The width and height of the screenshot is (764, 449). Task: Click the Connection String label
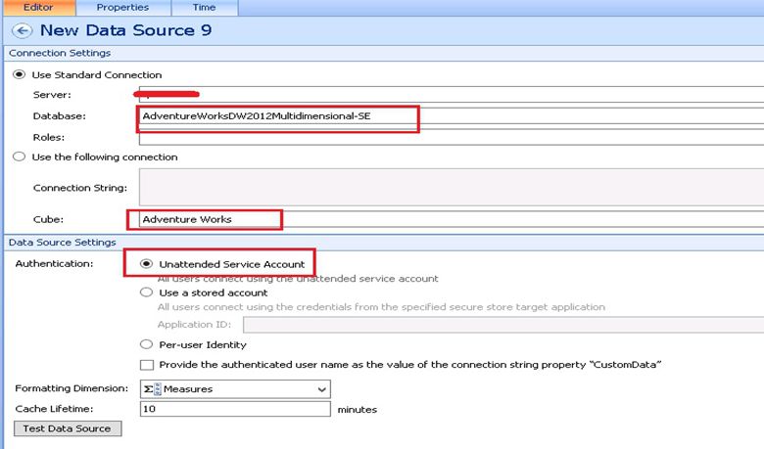tap(80, 188)
